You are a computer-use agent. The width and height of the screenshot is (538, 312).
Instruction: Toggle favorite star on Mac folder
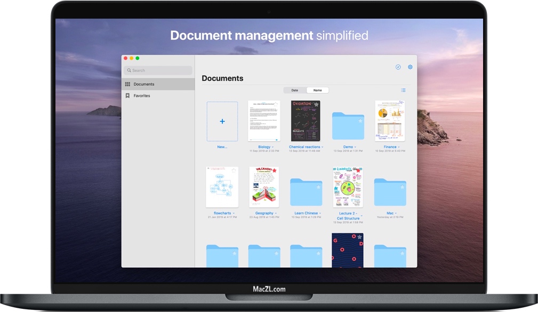(402, 187)
